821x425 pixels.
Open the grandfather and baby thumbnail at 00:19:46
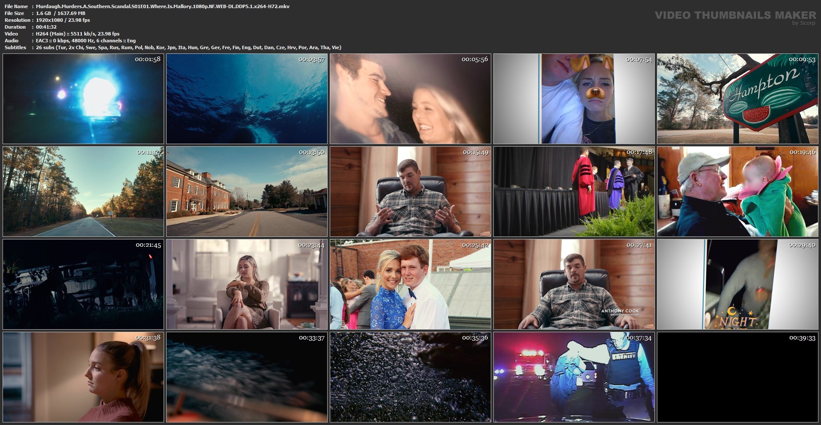[x=738, y=192]
